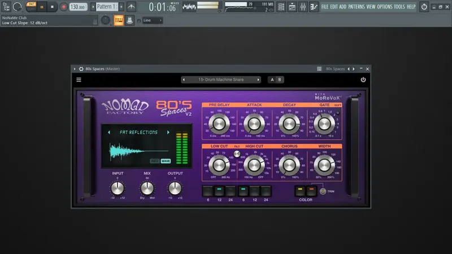Open the TOOLS menu
Viewport: 452px width, 254px height.
[399, 7]
